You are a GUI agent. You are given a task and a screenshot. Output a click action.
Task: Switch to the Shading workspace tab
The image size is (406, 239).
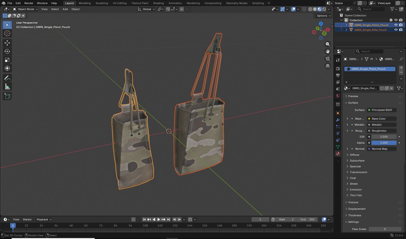click(x=158, y=3)
